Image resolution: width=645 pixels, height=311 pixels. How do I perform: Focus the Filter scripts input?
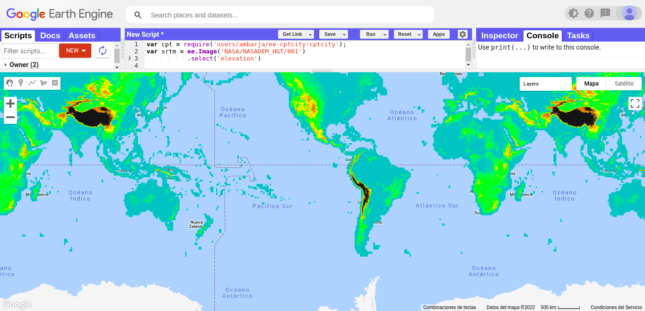click(29, 51)
